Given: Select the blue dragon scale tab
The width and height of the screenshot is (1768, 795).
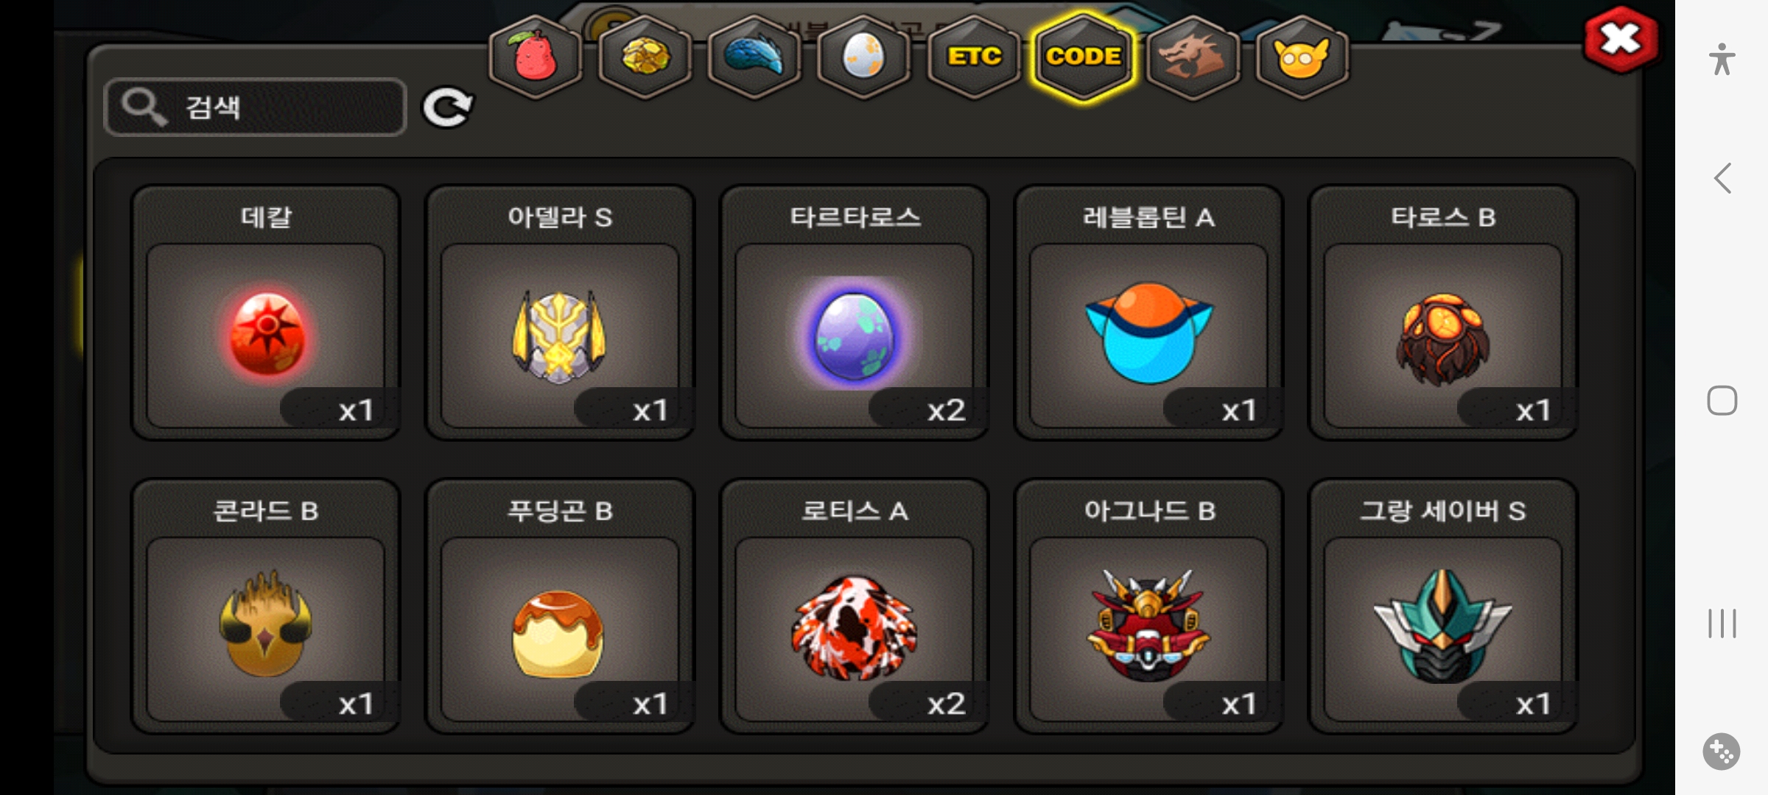Looking at the screenshot, I should pos(754,57).
